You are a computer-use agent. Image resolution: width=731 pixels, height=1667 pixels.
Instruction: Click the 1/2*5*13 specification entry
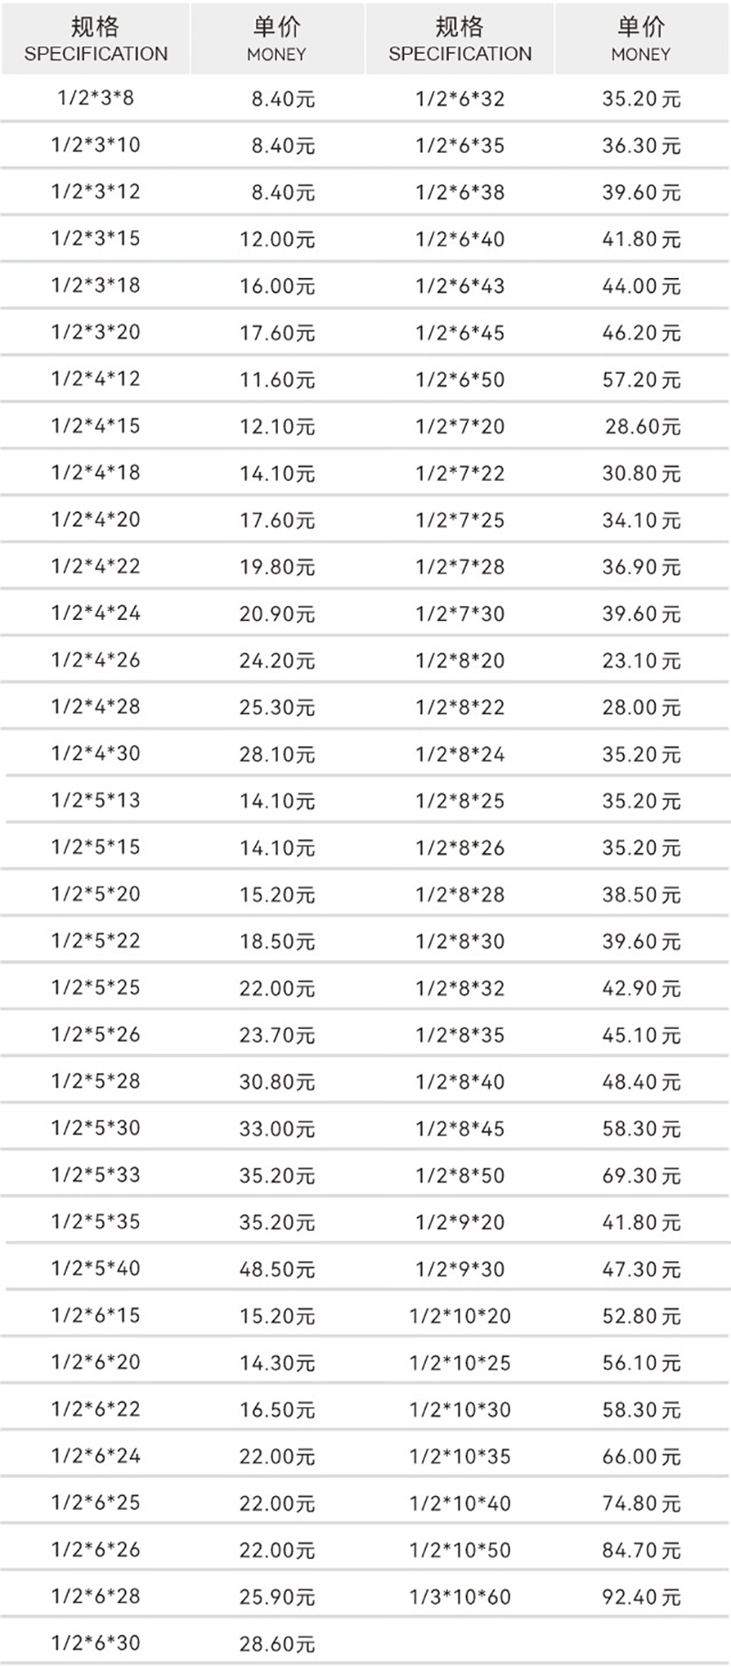[95, 800]
